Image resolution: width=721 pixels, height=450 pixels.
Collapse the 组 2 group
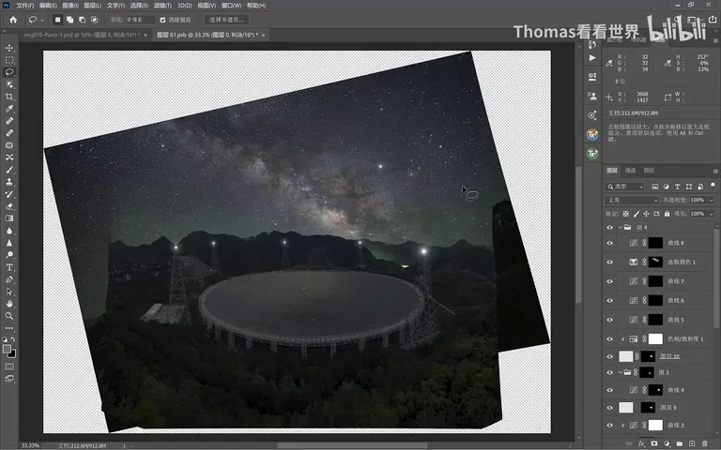click(x=621, y=372)
